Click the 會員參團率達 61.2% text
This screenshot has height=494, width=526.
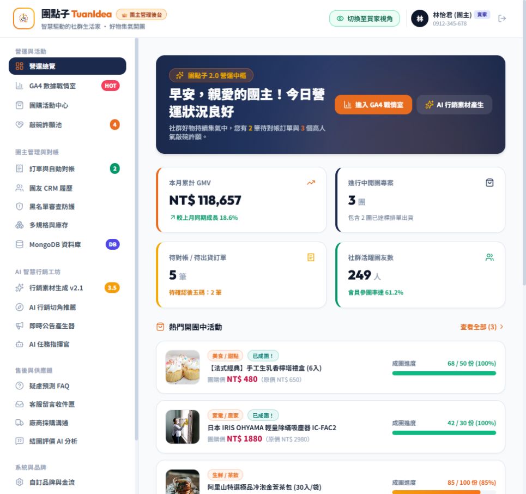pyautogui.click(x=376, y=292)
